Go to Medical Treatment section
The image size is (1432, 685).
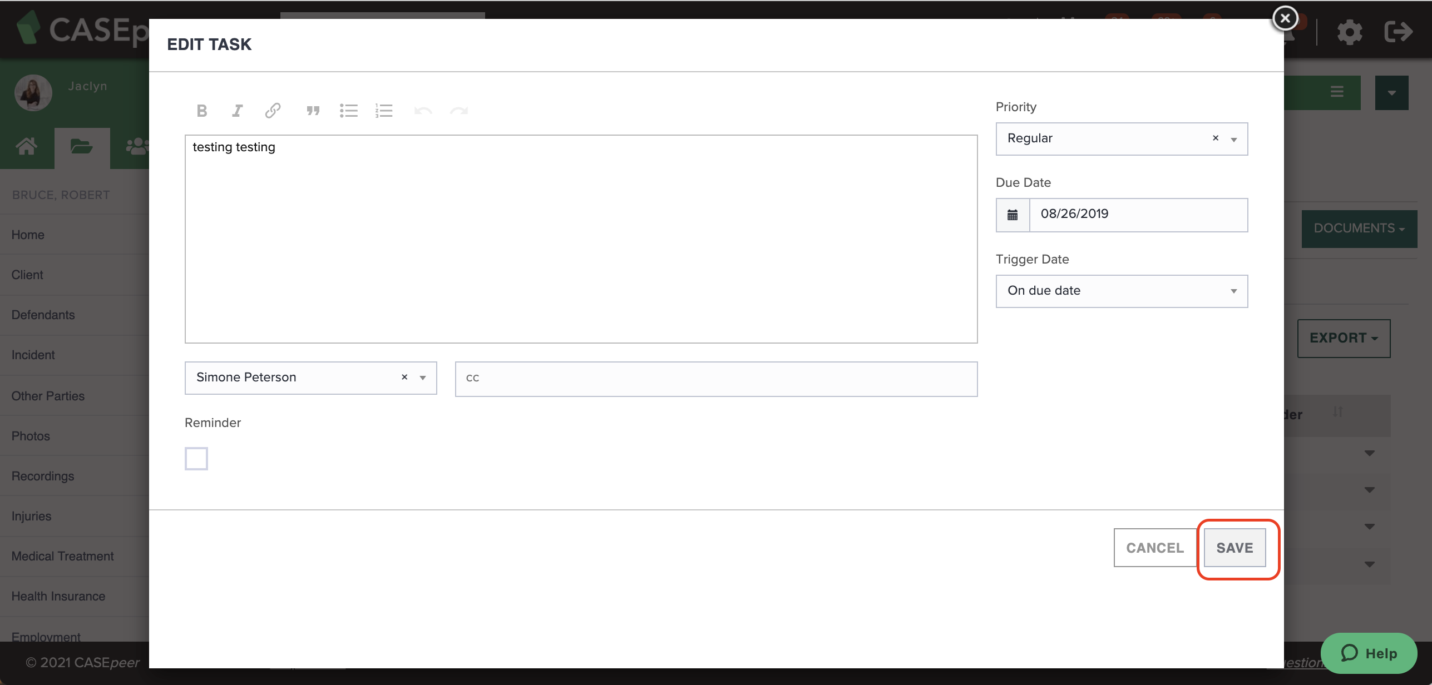(62, 555)
